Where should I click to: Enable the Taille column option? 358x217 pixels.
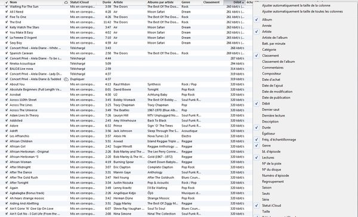pyautogui.click(x=266, y=212)
